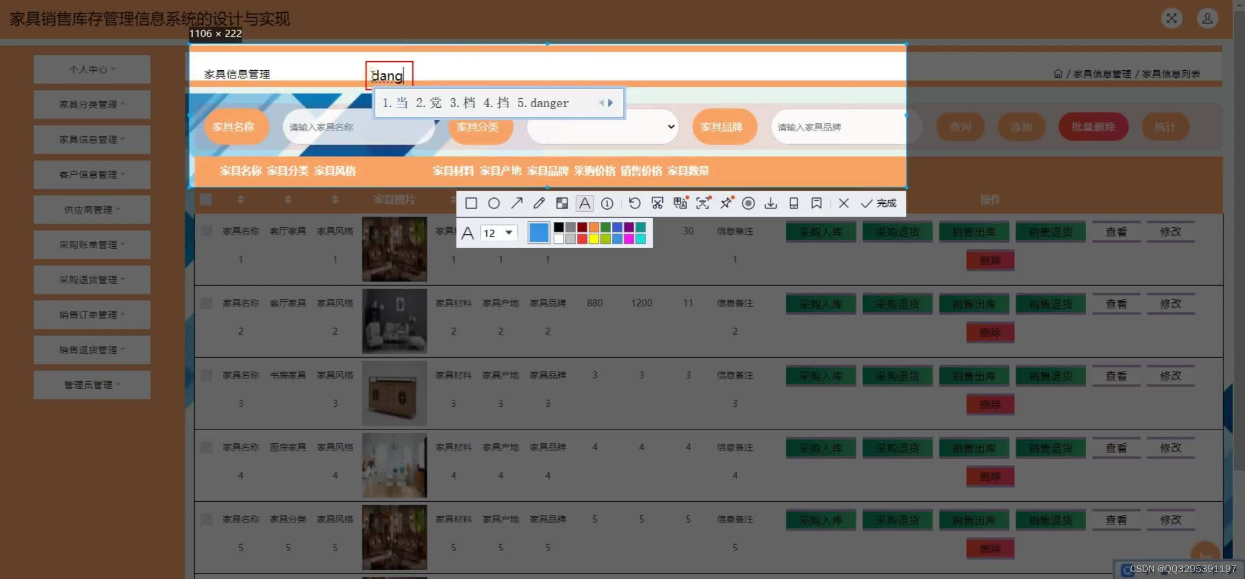The width and height of the screenshot is (1245, 579).
Task: Sort by the third column sort arrows
Action: (335, 199)
